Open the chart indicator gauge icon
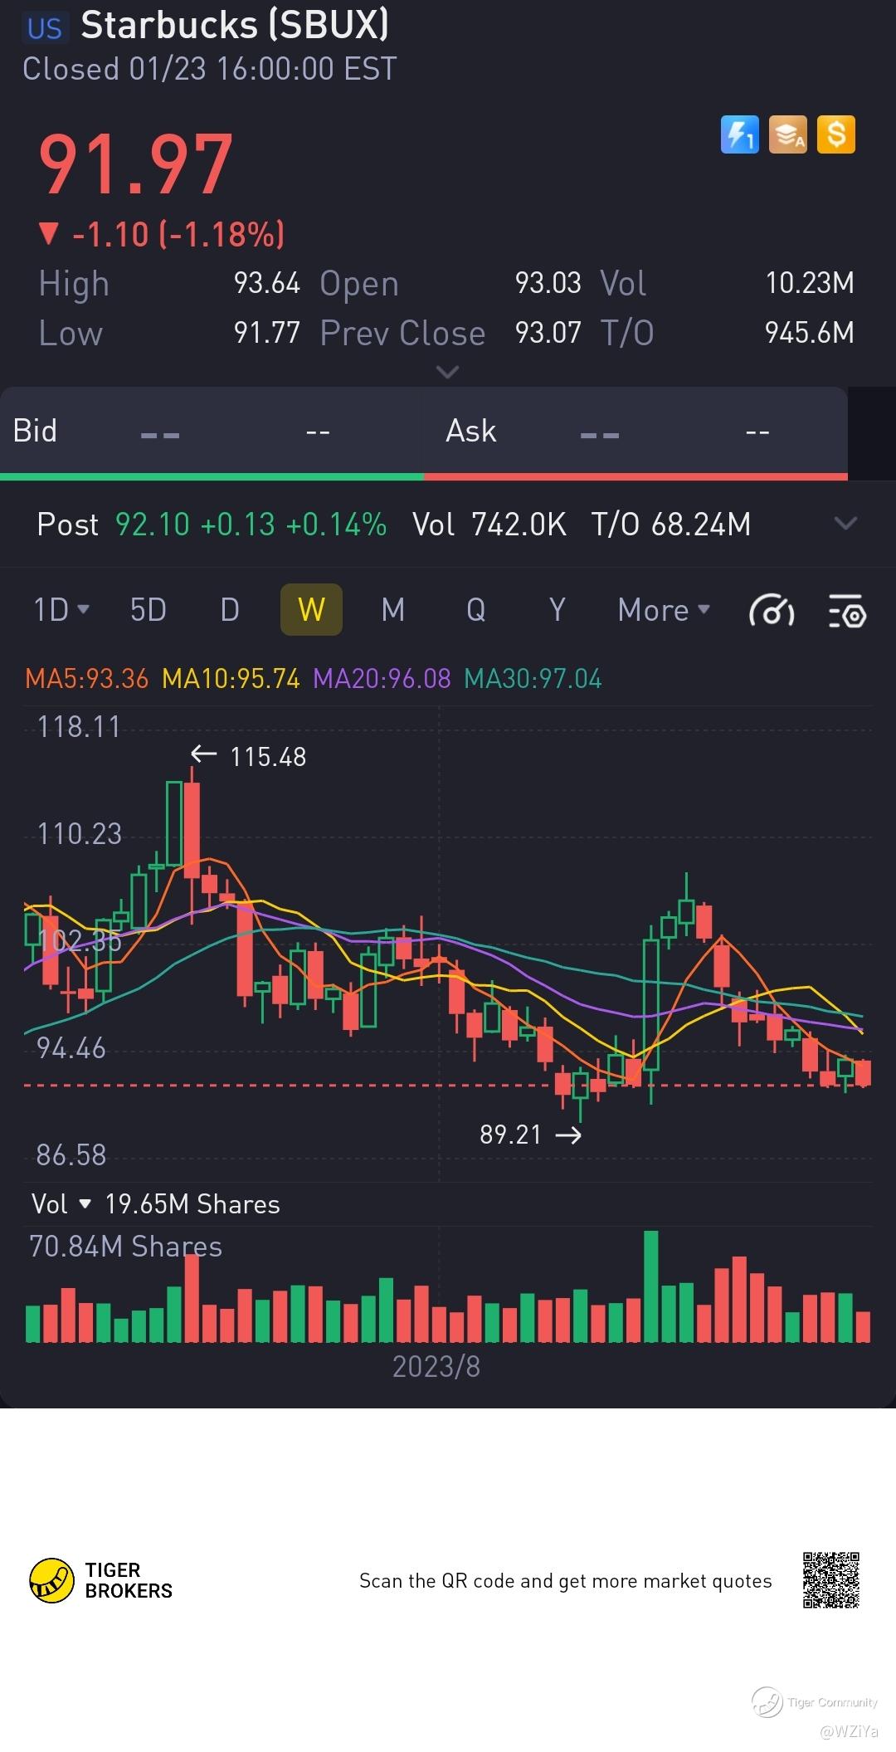 [772, 611]
